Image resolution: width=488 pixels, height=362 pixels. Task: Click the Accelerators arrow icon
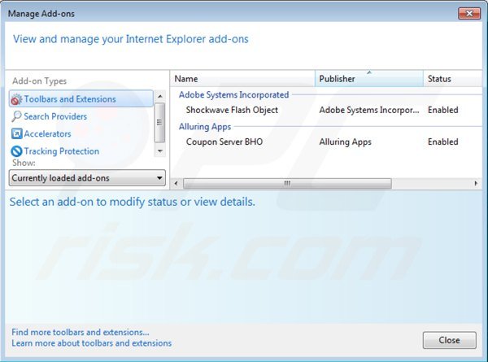(x=16, y=134)
